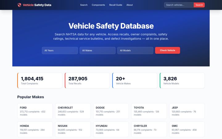Expand the All Models dropdown

[x=135, y=50]
